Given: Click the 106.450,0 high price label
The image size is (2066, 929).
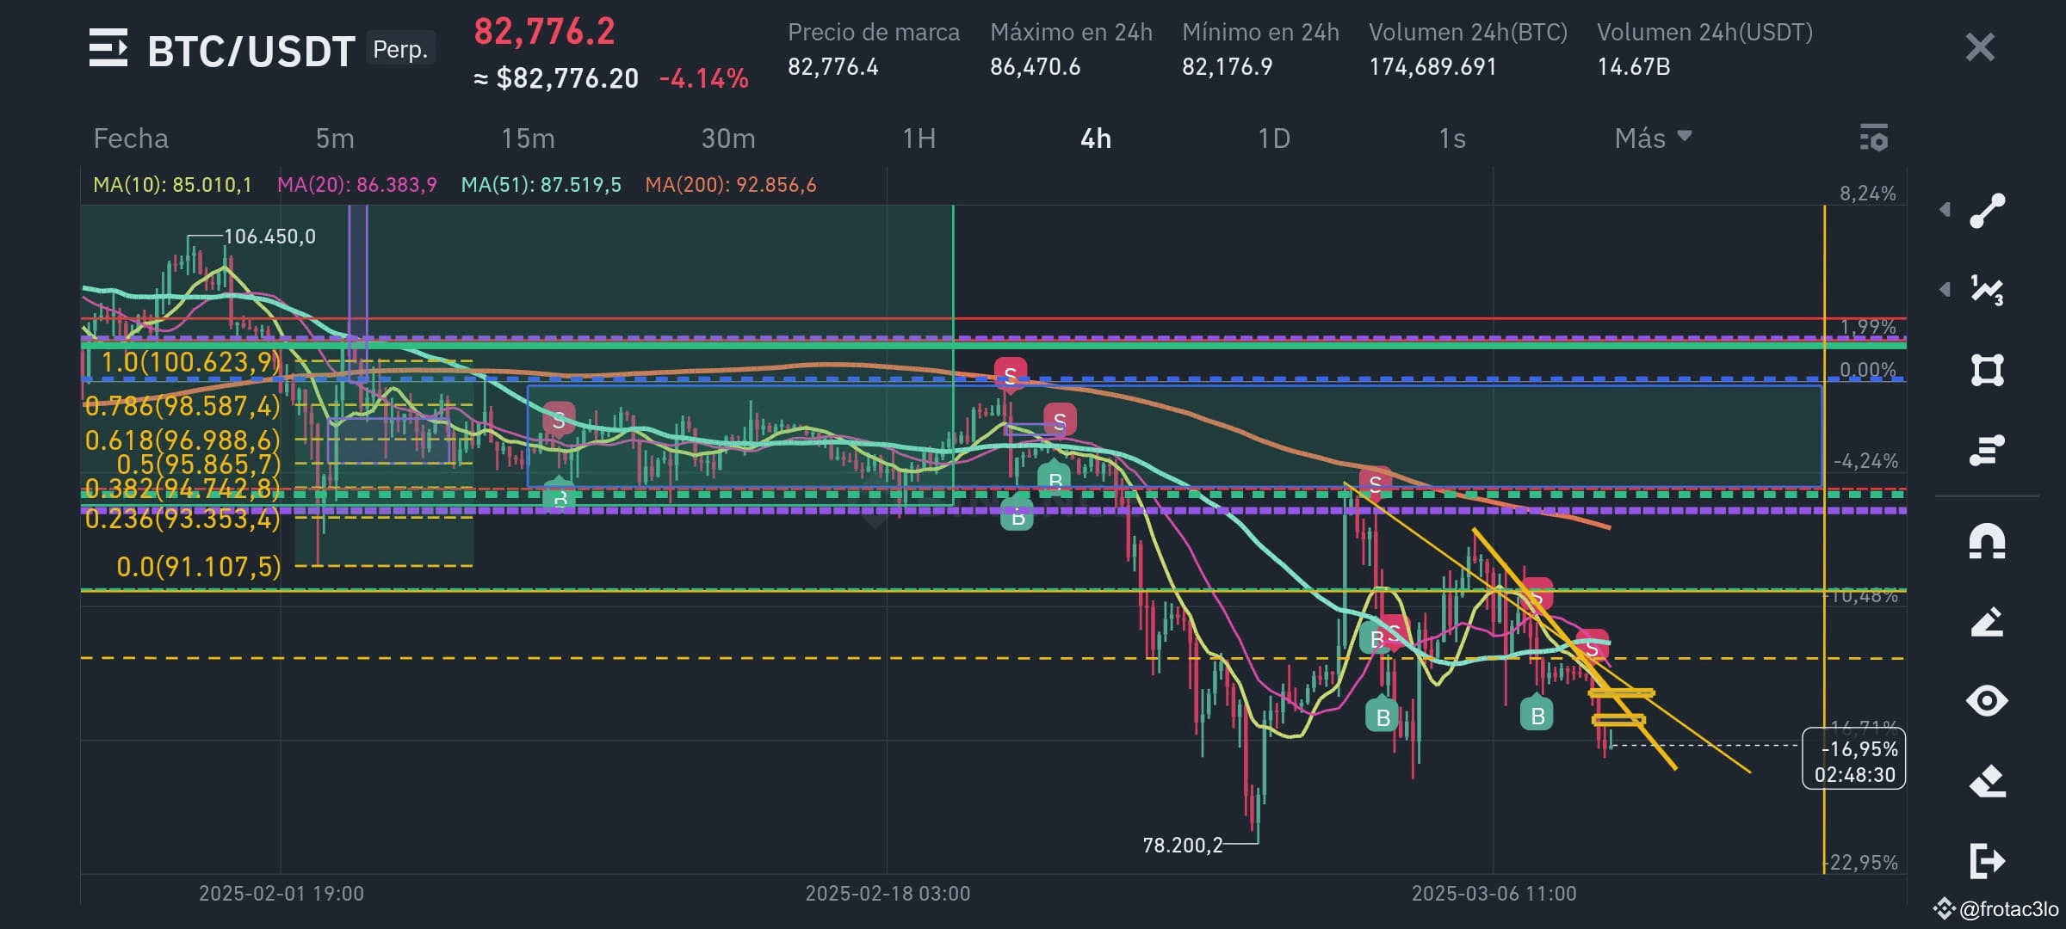Looking at the screenshot, I should pyautogui.click(x=269, y=237).
